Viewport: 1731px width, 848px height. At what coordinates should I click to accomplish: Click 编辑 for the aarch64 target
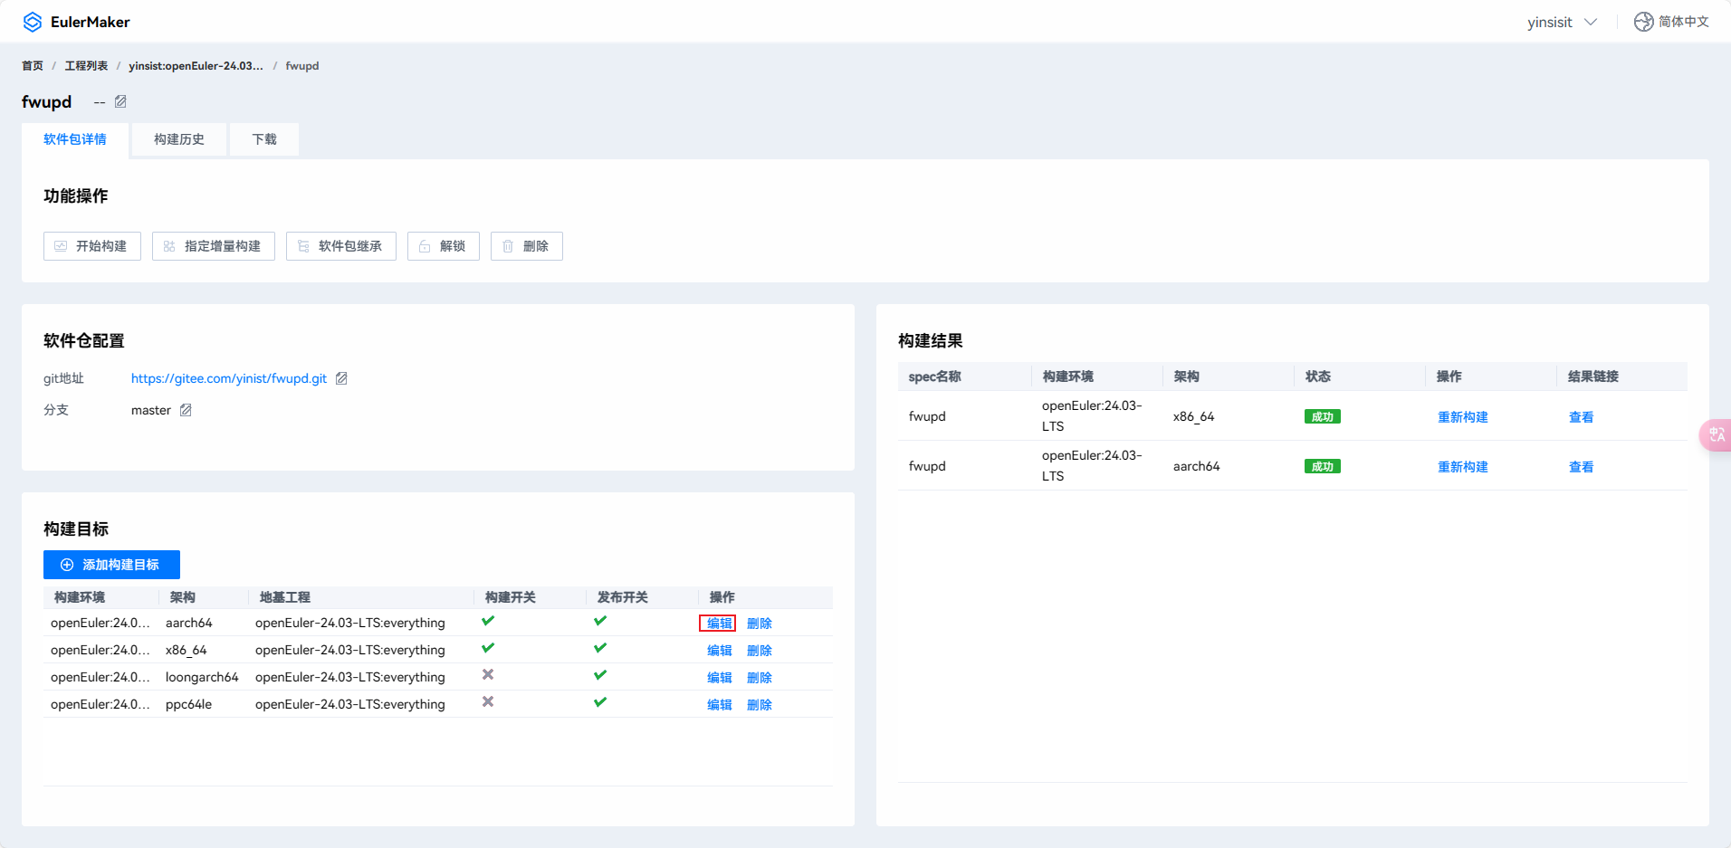(720, 624)
